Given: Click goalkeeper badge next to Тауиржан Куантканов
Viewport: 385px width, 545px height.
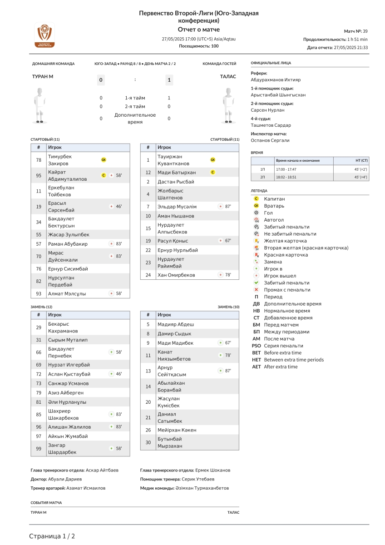Looking at the screenshot, I should (x=213, y=160).
